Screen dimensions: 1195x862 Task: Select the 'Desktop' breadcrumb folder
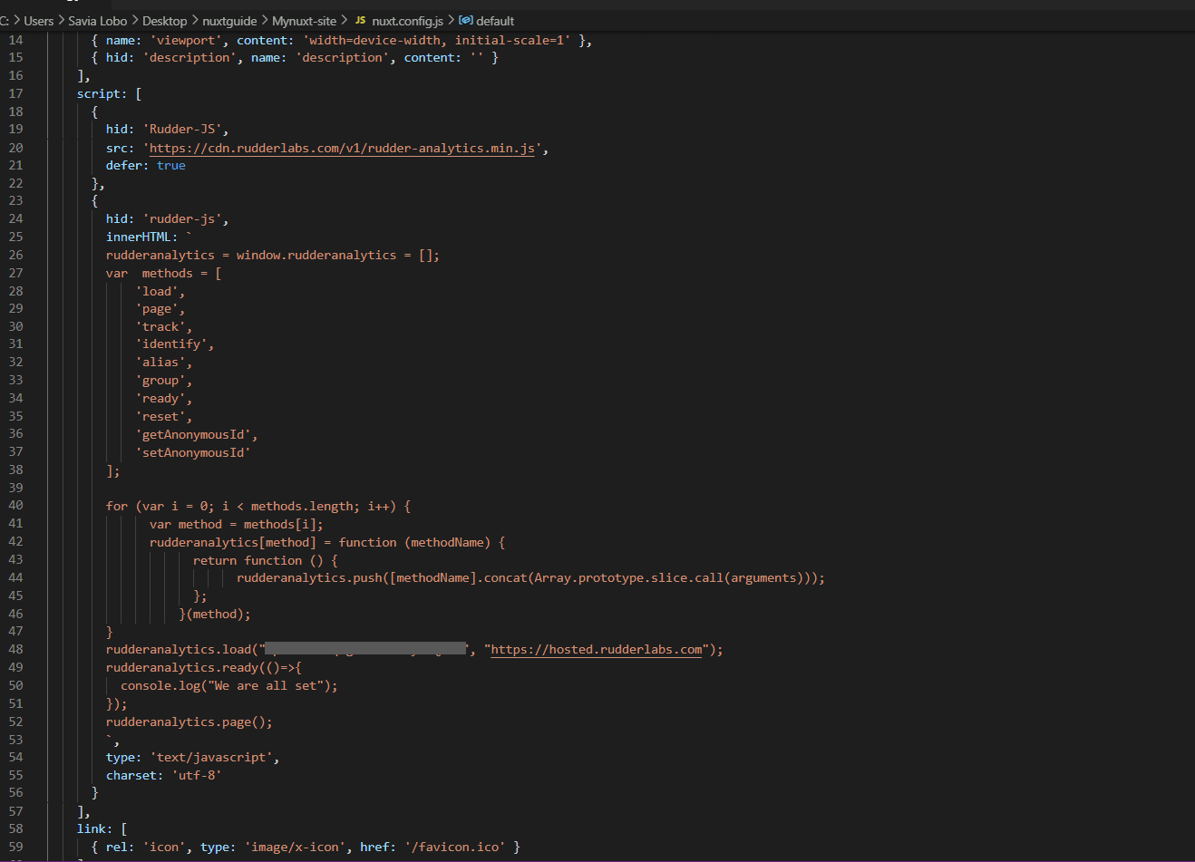coord(164,21)
